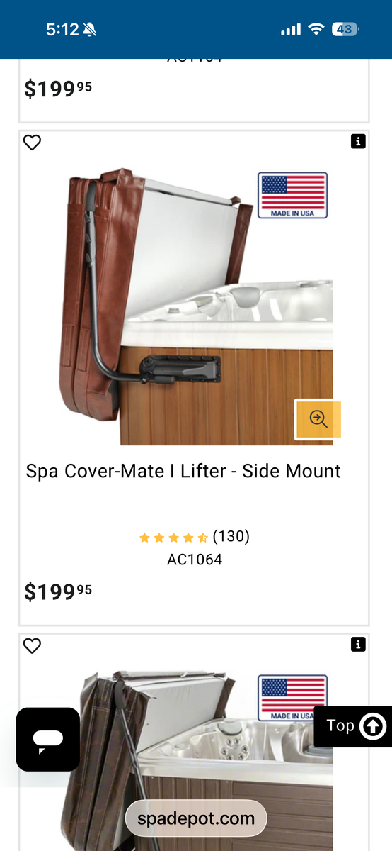
Task: Open info icon on the bottom product card
Action: pyautogui.click(x=359, y=645)
